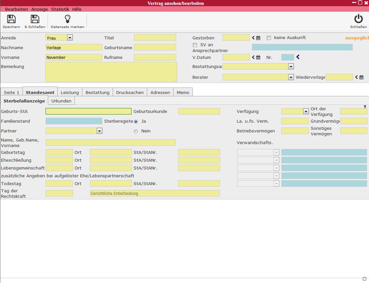Enable the keine Auskunft checkbox
The image size is (369, 283).
tap(269, 38)
